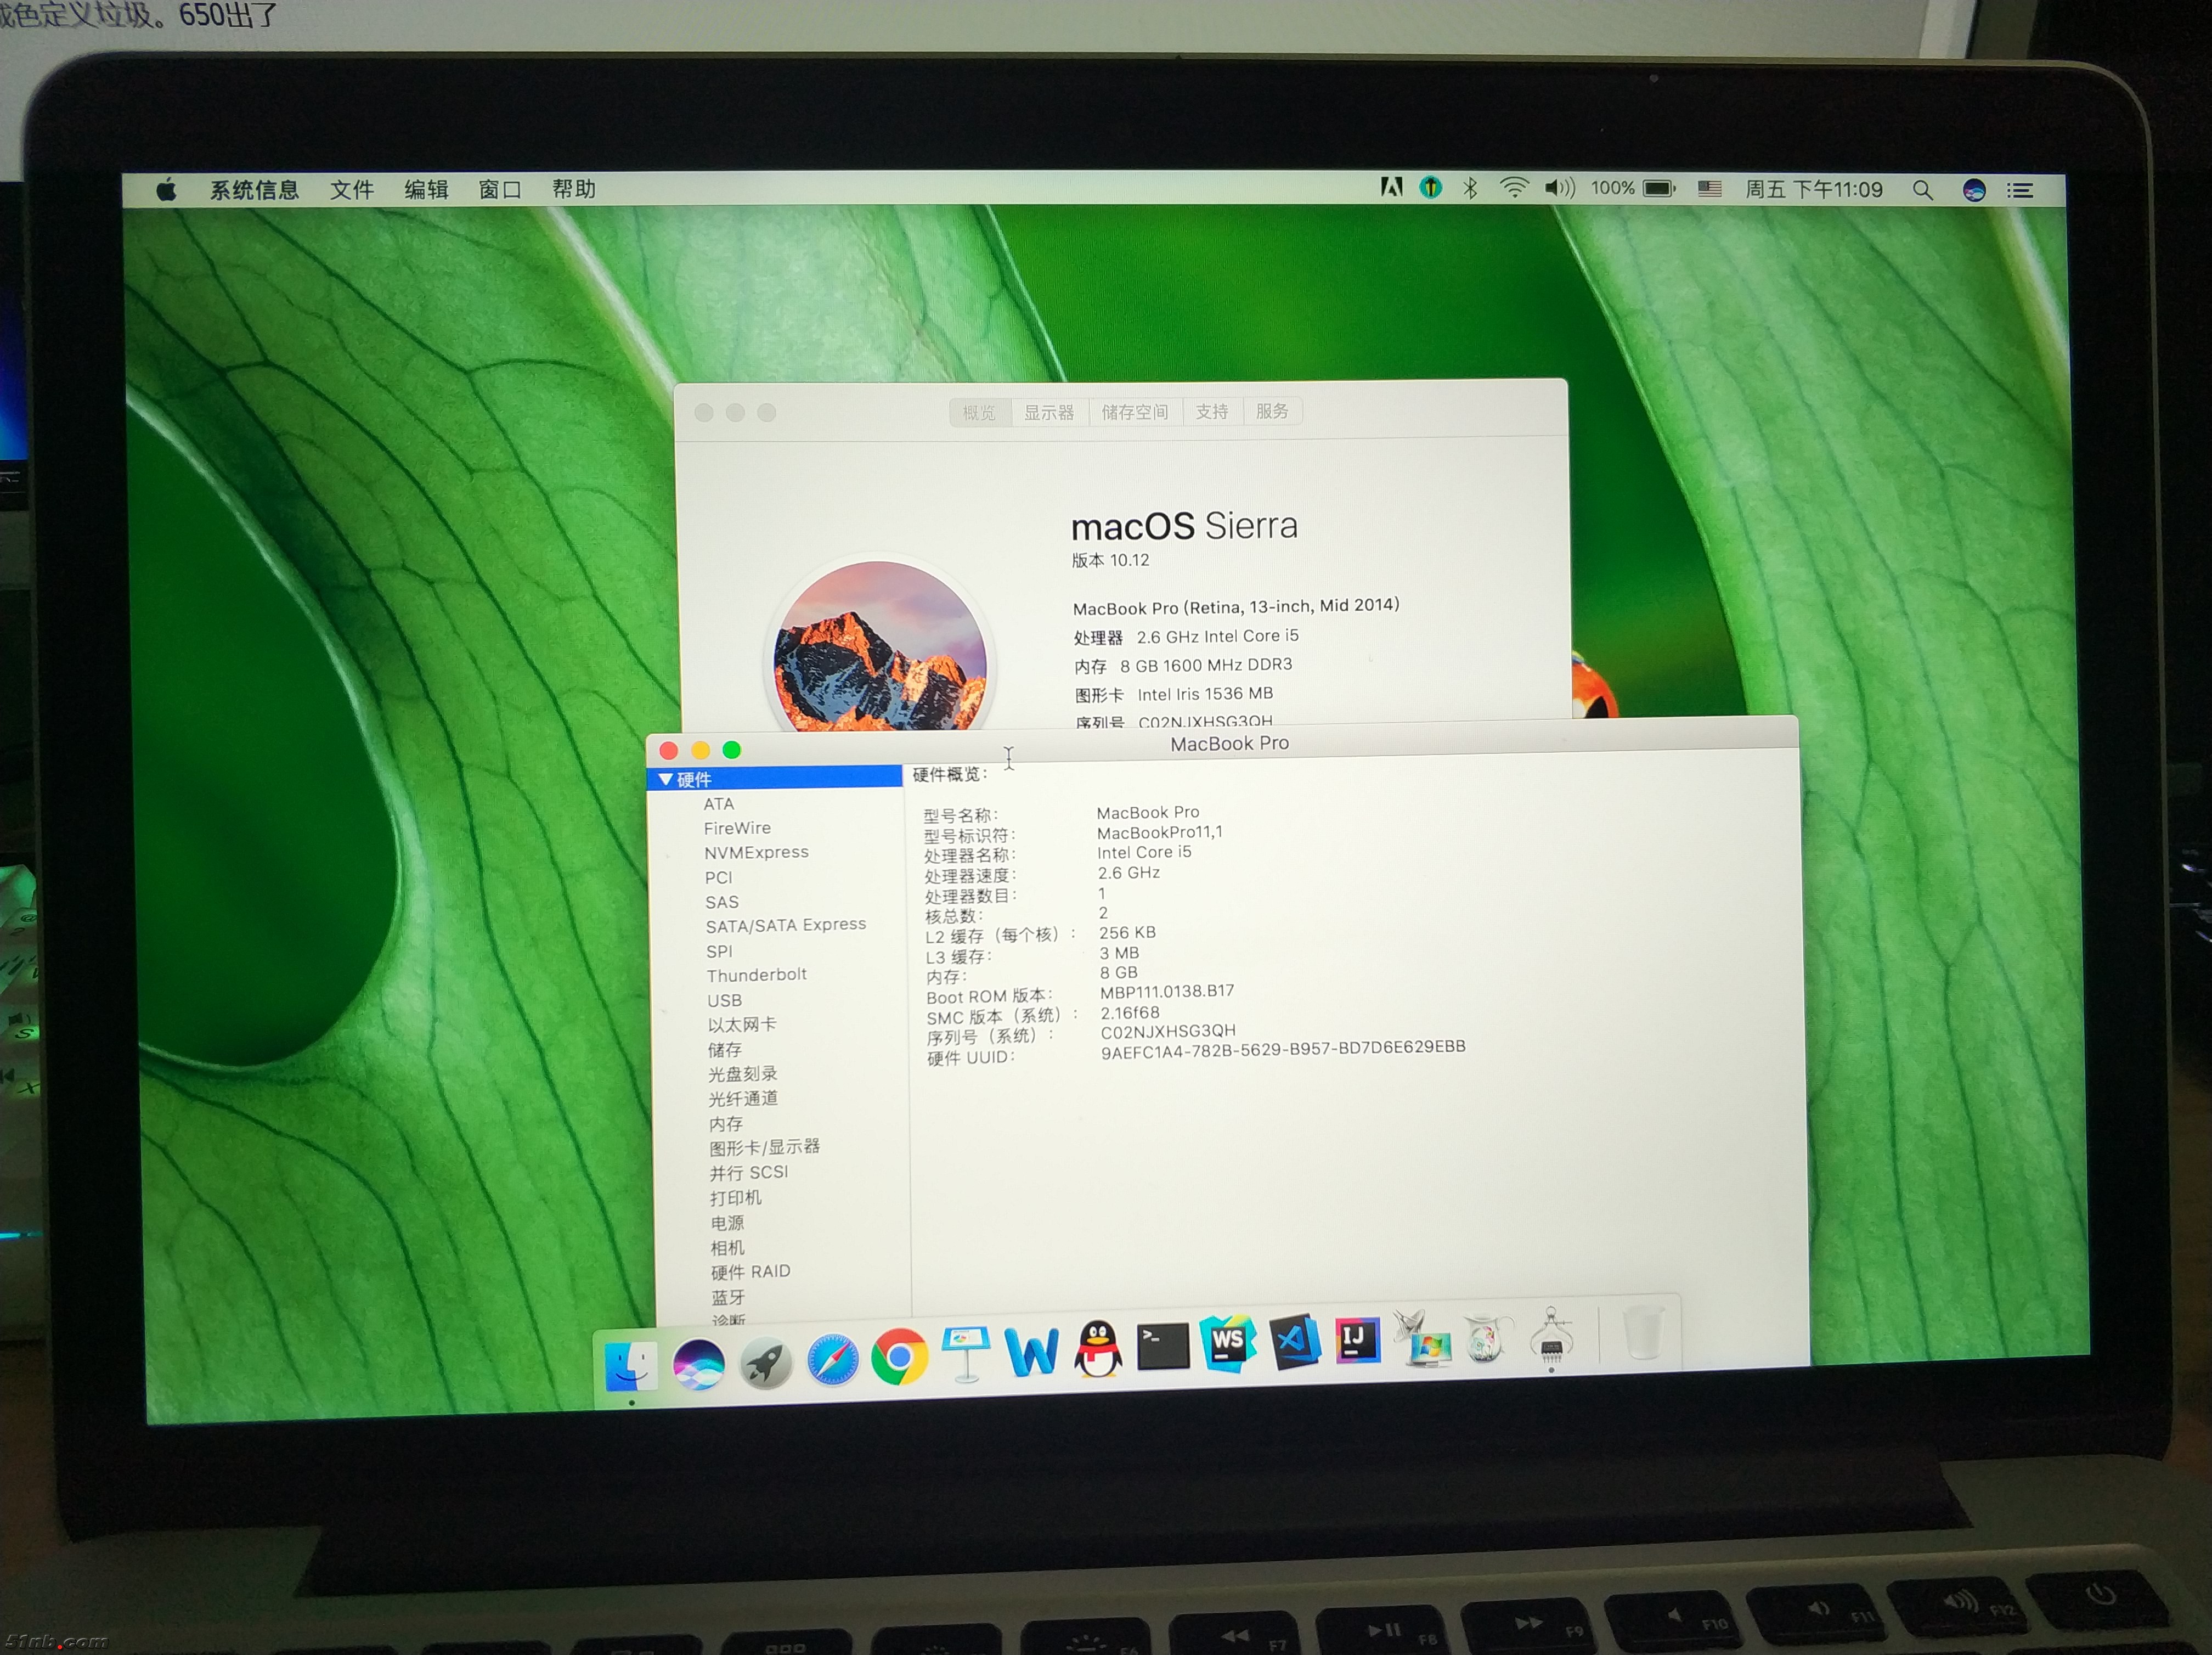Switch to 概览 tab in About window
The height and width of the screenshot is (1655, 2212).
[979, 412]
